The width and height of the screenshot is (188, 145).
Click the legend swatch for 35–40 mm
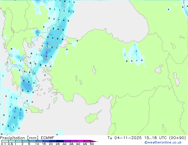[x=73, y=141]
